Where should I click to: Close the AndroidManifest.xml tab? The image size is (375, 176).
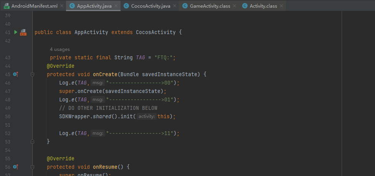coord(62,6)
